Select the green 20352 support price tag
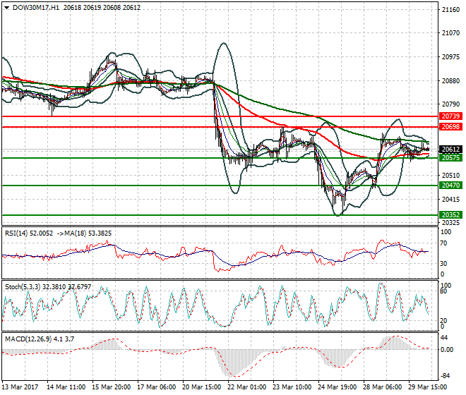 [x=450, y=214]
